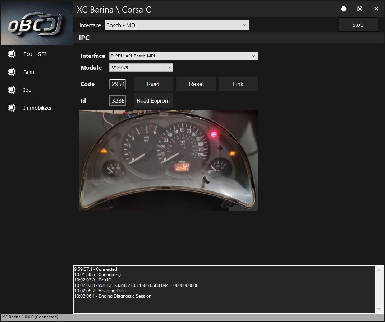
Task: Click the Read button
Action: 153,84
